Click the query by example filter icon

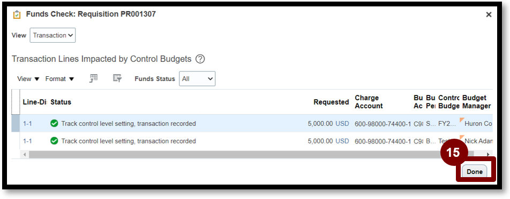click(117, 78)
